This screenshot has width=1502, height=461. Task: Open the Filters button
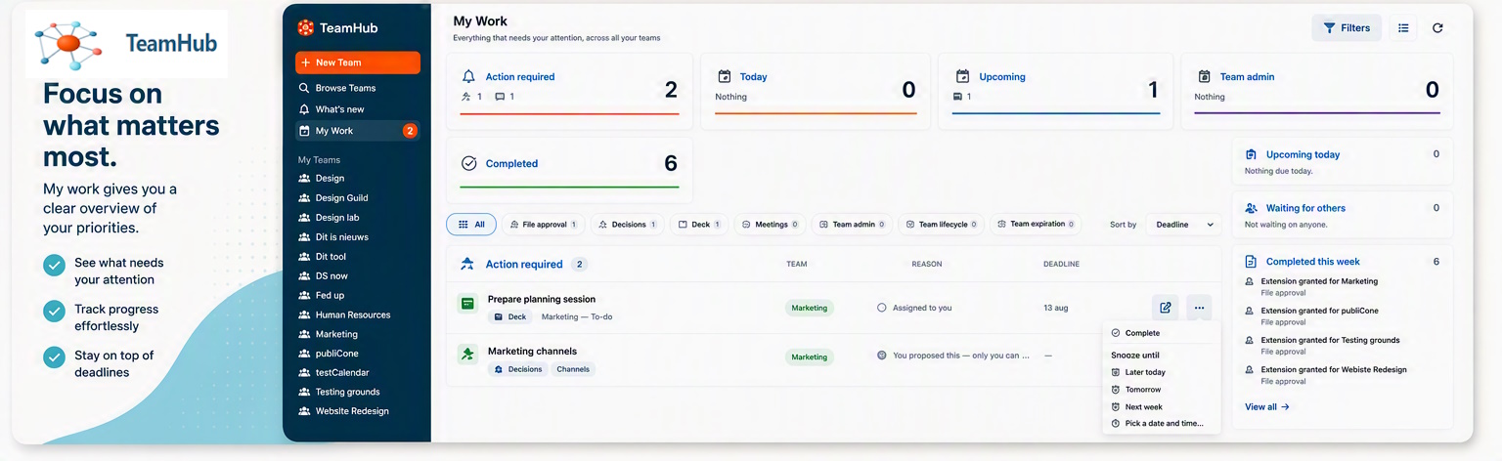click(1347, 27)
